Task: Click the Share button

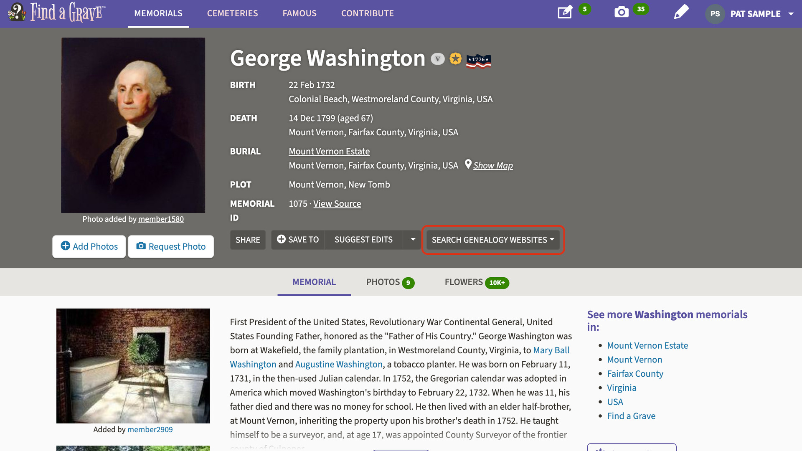Action: tap(248, 240)
